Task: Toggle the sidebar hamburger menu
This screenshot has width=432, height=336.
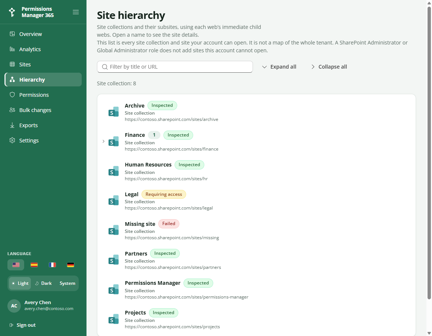Action: coord(76,12)
